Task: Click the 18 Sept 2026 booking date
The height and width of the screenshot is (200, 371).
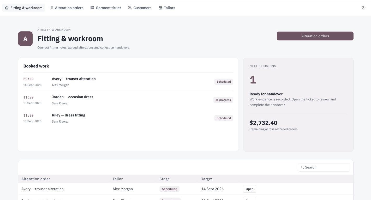Action: 32,121
